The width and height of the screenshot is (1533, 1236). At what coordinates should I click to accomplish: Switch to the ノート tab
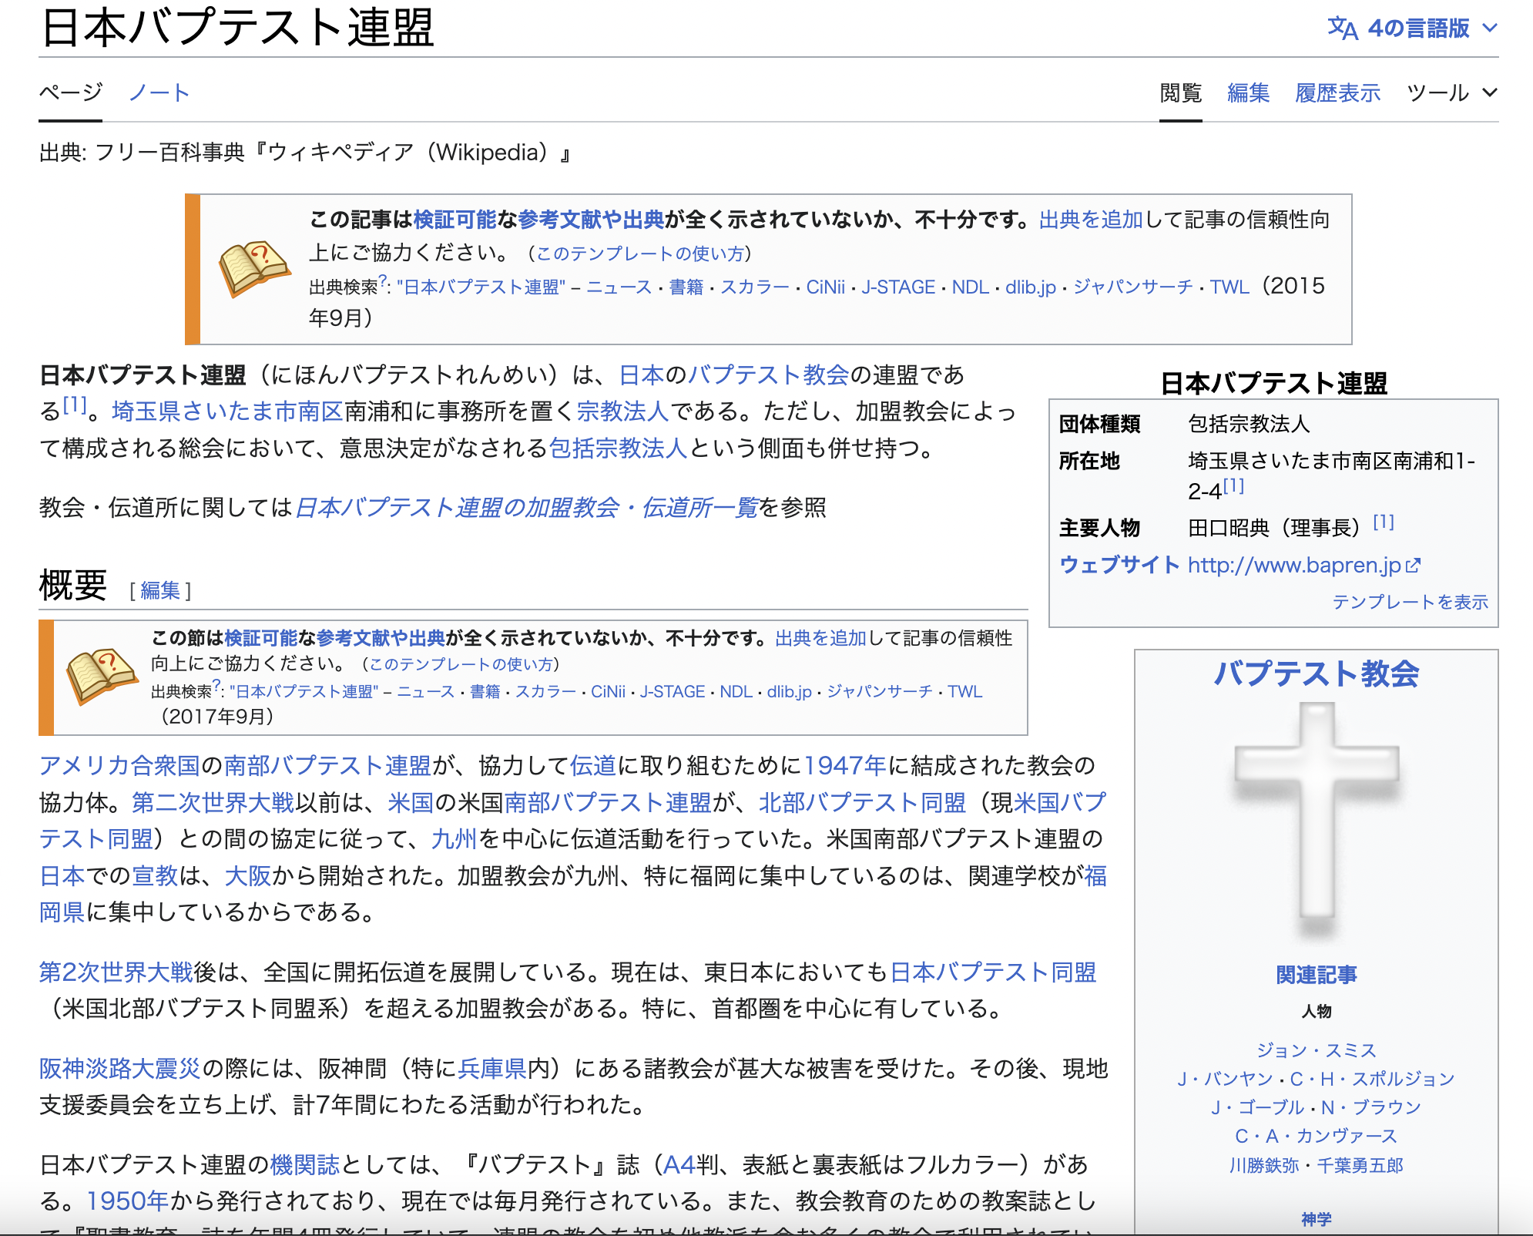tap(159, 93)
